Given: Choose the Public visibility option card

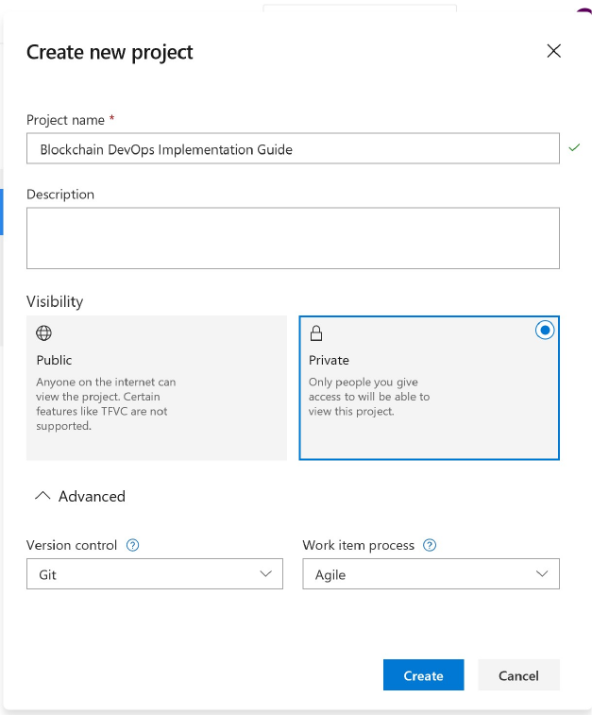Looking at the screenshot, I should pos(156,387).
